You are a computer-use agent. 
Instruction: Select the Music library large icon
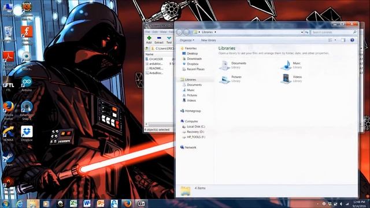coord(286,65)
